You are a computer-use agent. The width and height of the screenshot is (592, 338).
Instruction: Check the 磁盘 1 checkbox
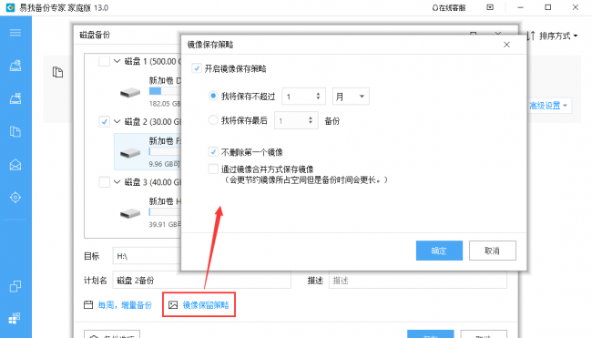pos(104,61)
